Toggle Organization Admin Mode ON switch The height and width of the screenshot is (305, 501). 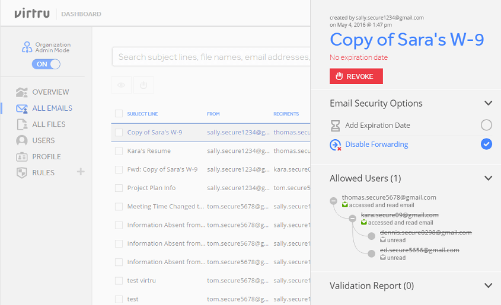(46, 64)
